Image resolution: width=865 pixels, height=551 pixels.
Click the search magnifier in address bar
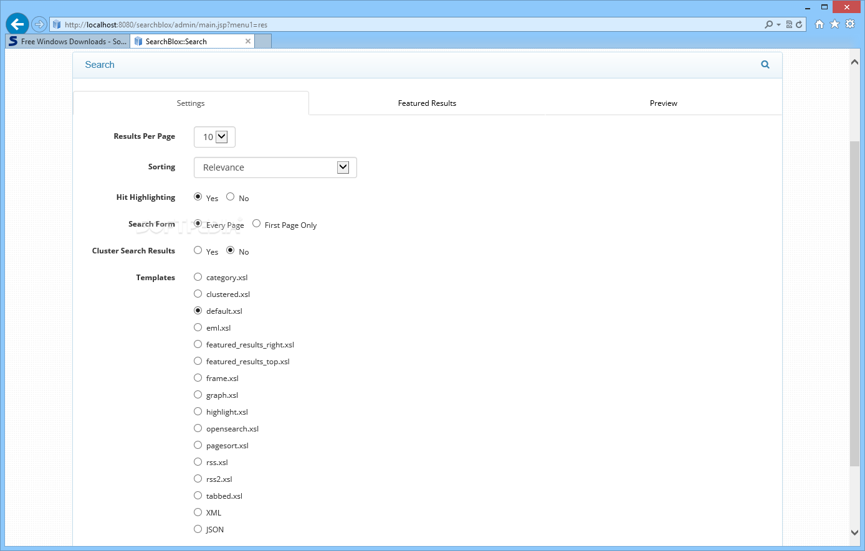point(769,24)
